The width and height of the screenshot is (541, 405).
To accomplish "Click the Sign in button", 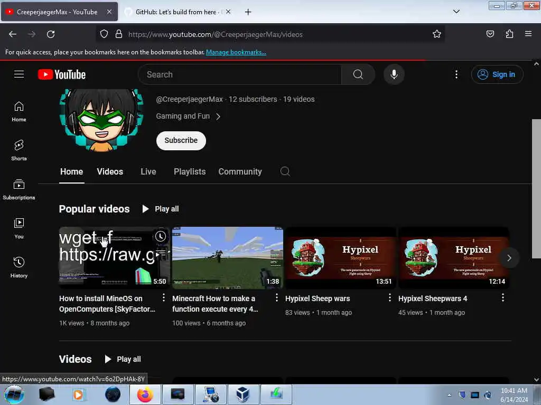I will [497, 74].
